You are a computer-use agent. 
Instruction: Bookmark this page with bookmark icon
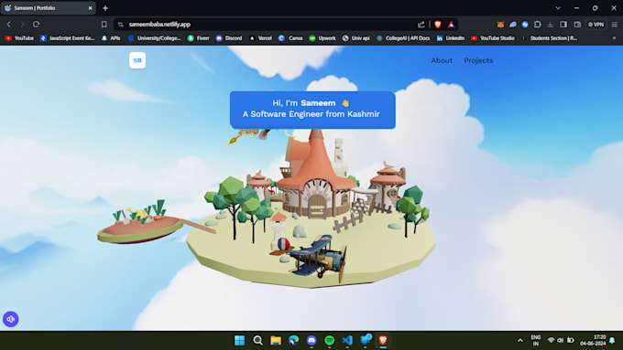tap(104, 24)
